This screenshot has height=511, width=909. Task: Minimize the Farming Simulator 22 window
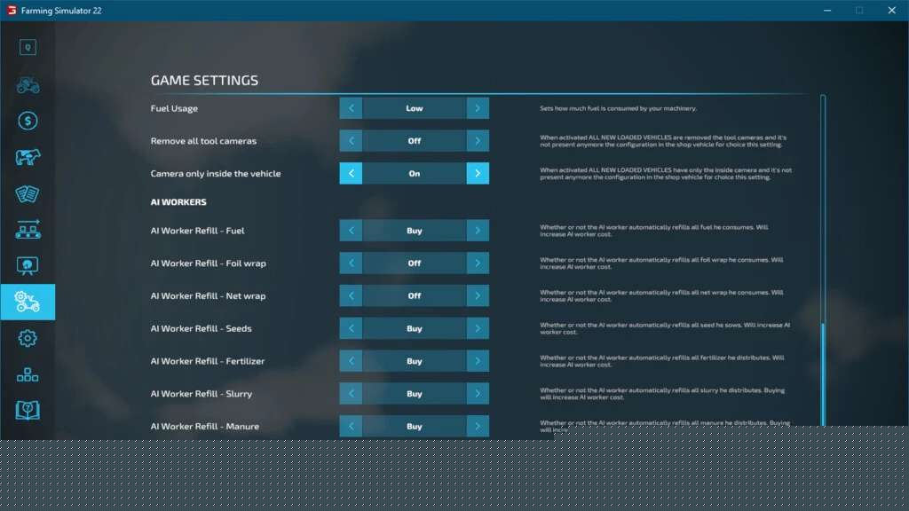[827, 11]
